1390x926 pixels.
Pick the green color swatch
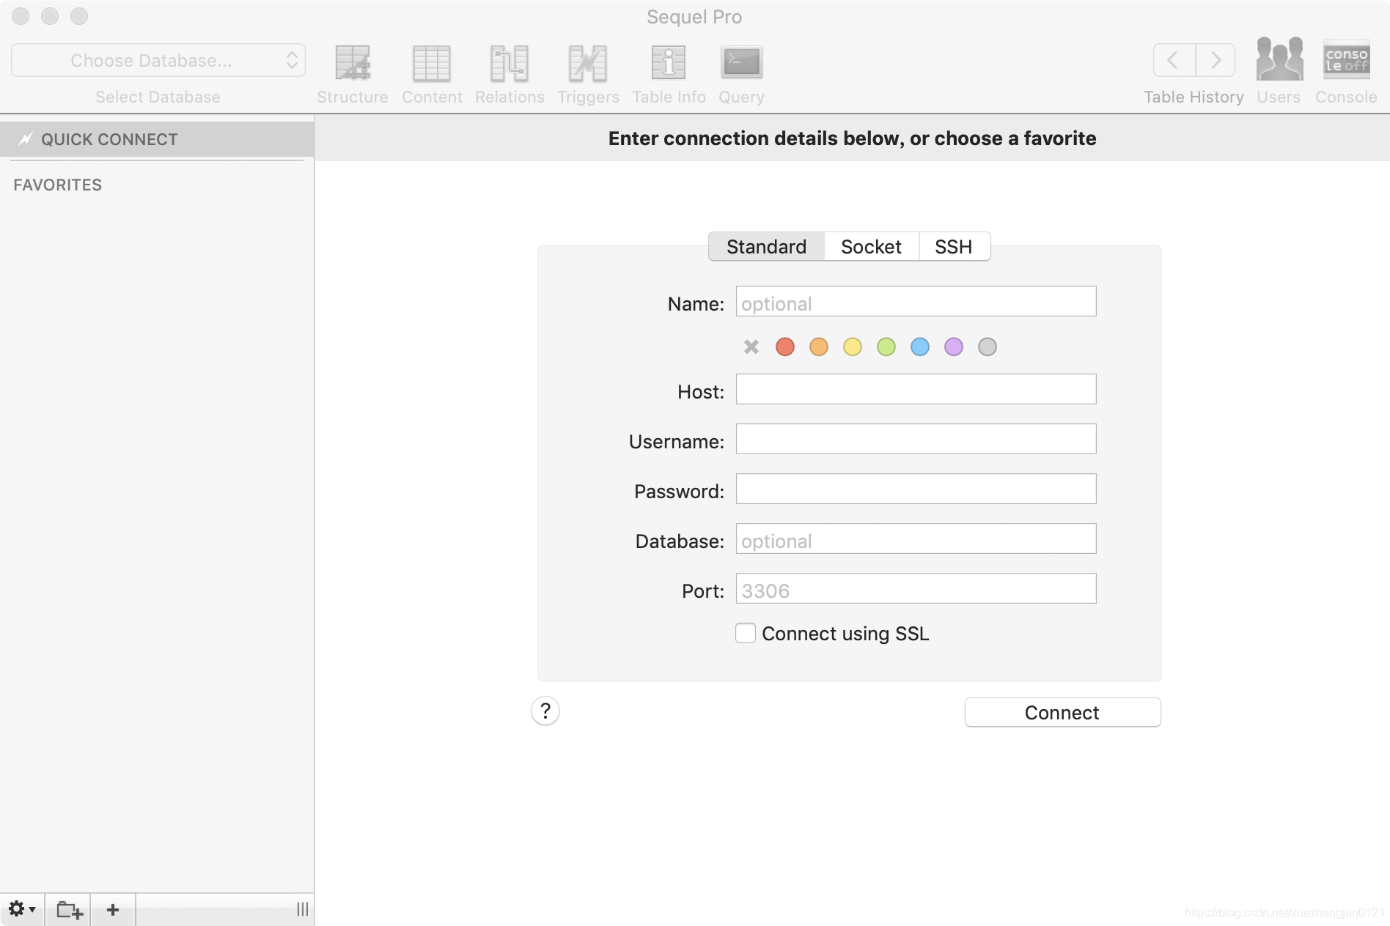886,347
